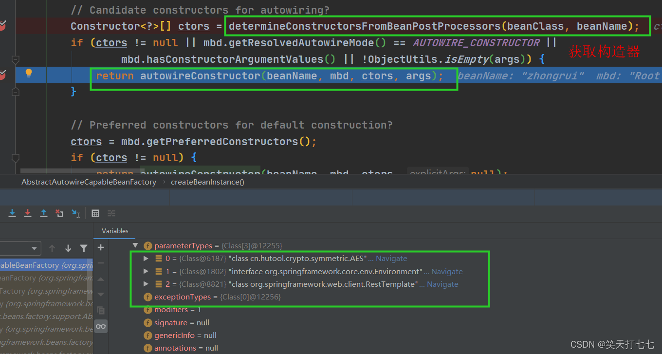This screenshot has width=662, height=354.
Task: Switch to the Variables tab
Action: 115,231
